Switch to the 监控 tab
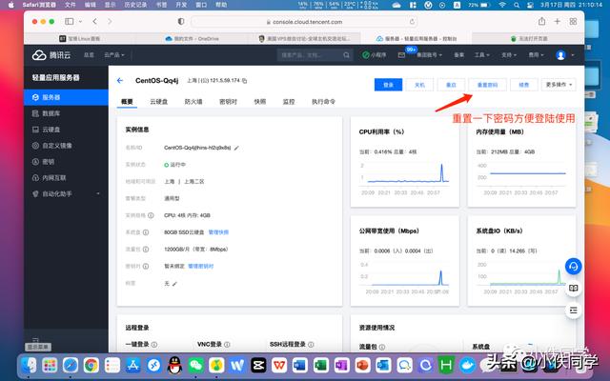The width and height of the screenshot is (610, 381). [x=289, y=102]
